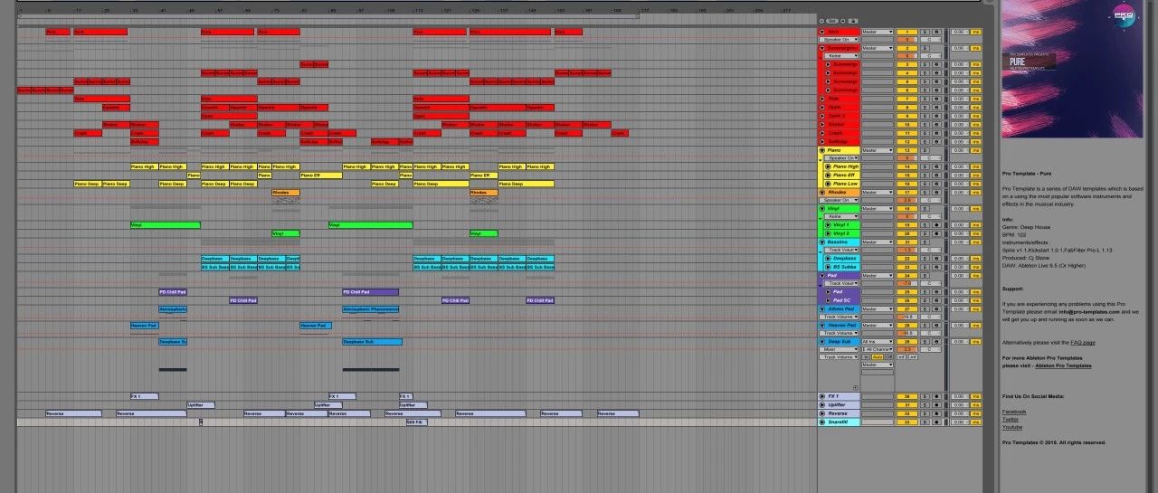Solo the Softclap track
1158x493 pixels.
925,141
